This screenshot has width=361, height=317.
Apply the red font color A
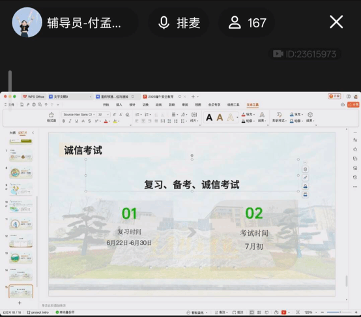[106, 121]
